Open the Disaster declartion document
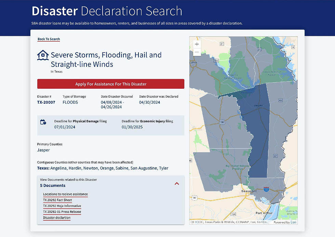 point(57,218)
